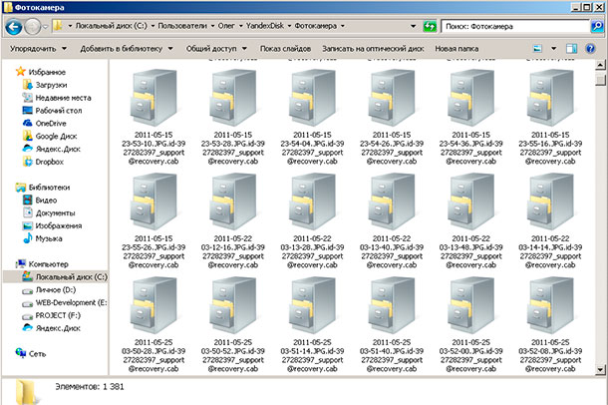Select 'Локальный диск (C:)' in navigation tree
Image resolution: width=608 pixels, height=405 pixels.
click(56, 276)
